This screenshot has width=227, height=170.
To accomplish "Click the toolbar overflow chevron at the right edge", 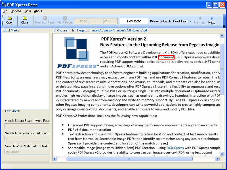I will [x=224, y=26].
